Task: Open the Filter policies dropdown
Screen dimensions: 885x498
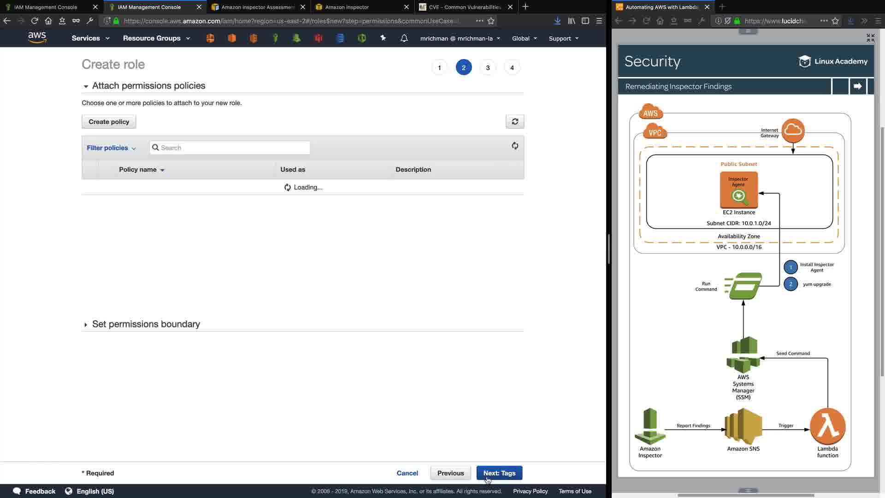Action: click(111, 148)
